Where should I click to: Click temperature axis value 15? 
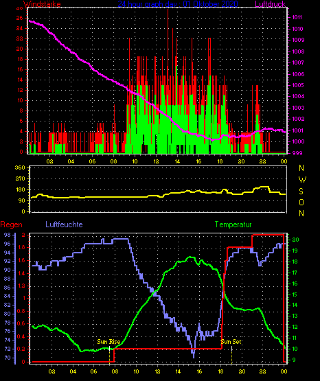(295, 295)
